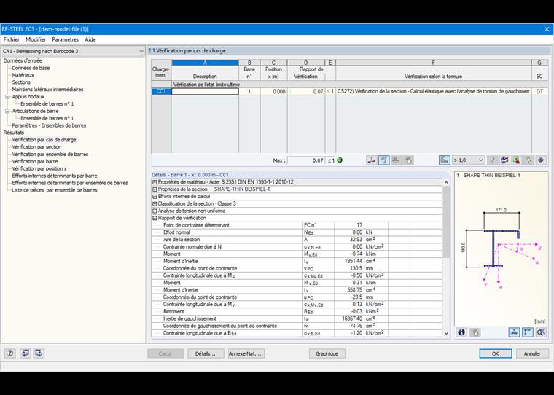Go to next module window icon
Image resolution: width=554 pixels, height=395 pixels.
(39, 353)
